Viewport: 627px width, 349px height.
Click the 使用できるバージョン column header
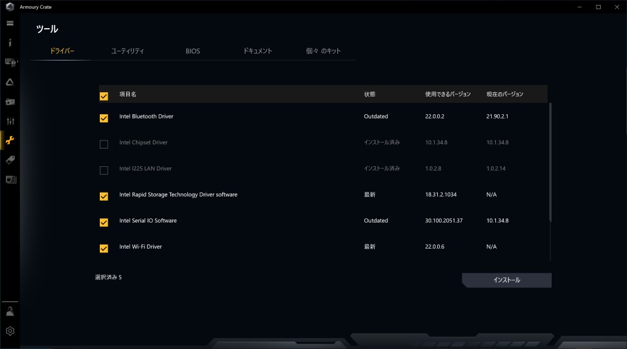tap(448, 94)
